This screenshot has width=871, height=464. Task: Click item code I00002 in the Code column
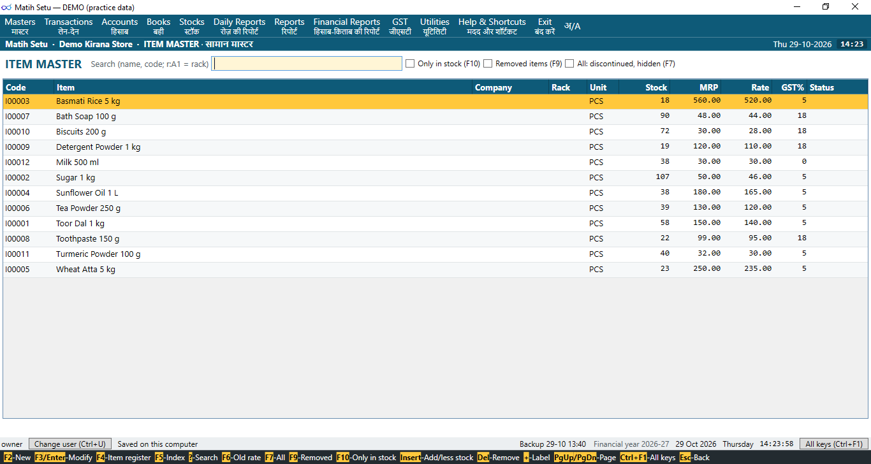click(x=17, y=178)
